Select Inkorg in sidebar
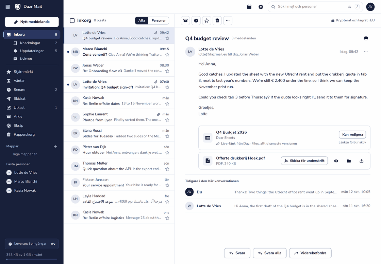The height and width of the screenshot is (264, 381). (32, 34)
